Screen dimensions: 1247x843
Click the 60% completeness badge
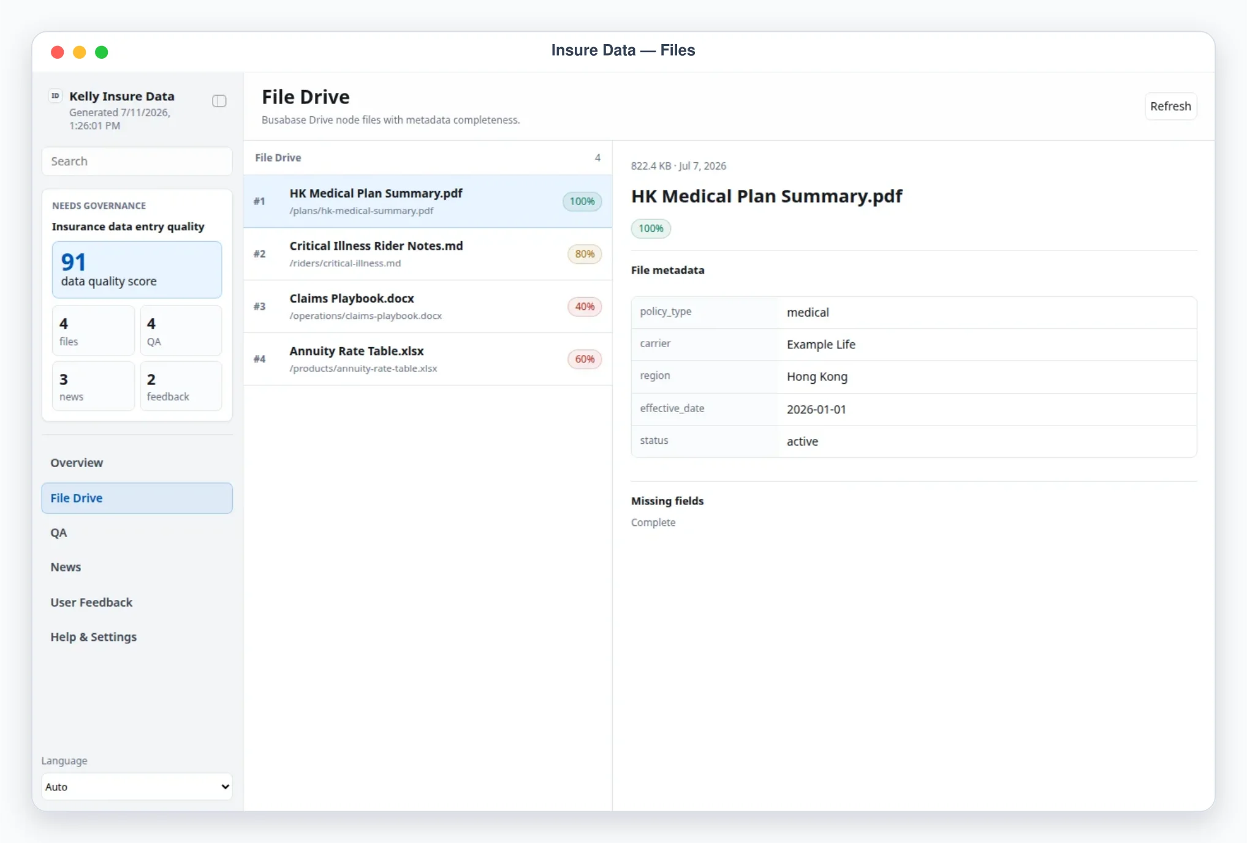585,359
